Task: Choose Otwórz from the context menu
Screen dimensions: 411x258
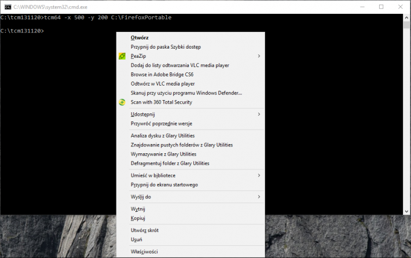Action: pos(190,38)
